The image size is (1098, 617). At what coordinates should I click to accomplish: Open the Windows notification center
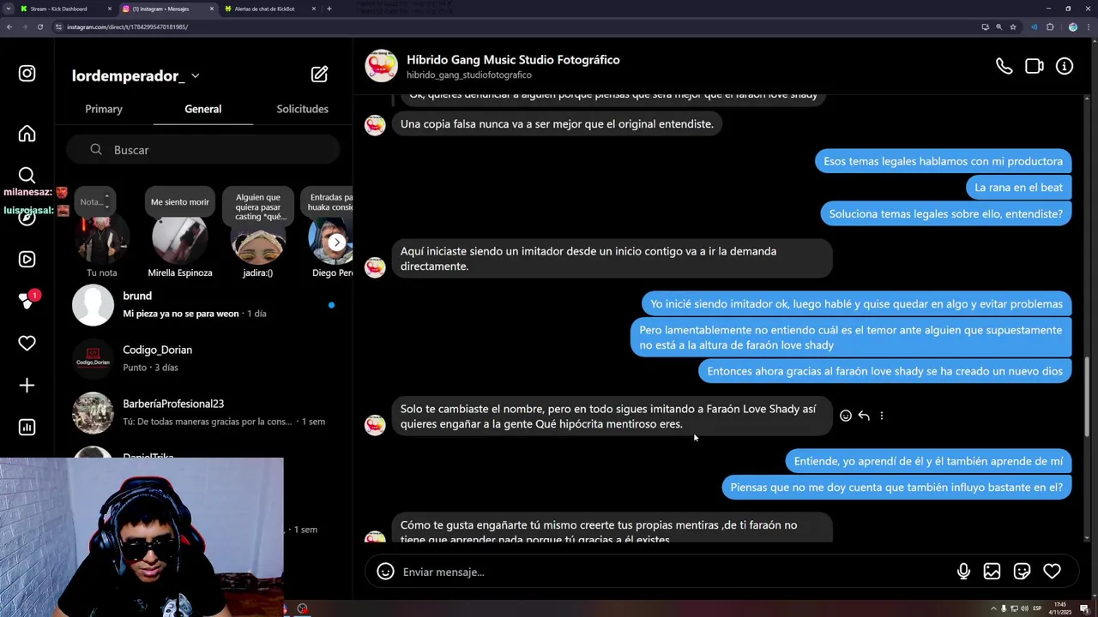pos(1084,608)
